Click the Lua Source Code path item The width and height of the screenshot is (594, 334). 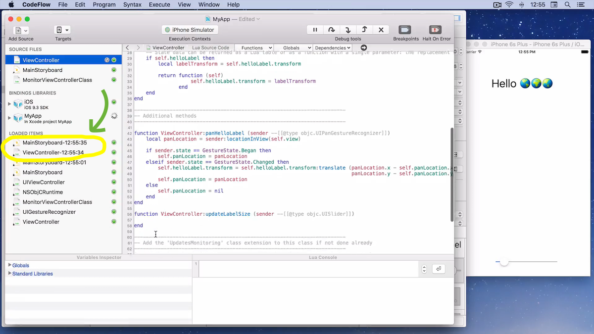(210, 48)
